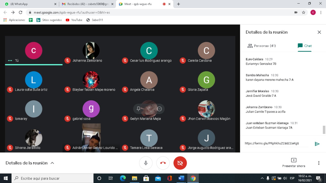This screenshot has width=326, height=183.
Task: Show hidden system tray icons
Action: [262, 178]
